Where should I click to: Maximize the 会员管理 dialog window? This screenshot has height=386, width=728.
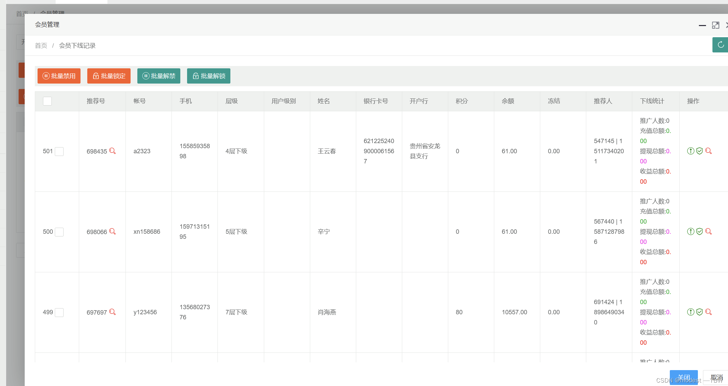pos(715,25)
